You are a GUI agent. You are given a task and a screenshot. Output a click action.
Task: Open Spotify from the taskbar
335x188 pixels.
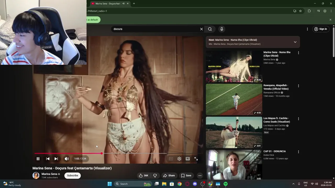[x=226, y=184]
